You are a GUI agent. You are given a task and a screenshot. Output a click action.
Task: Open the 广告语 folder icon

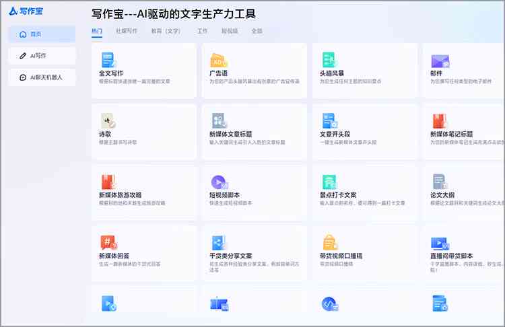coord(219,61)
